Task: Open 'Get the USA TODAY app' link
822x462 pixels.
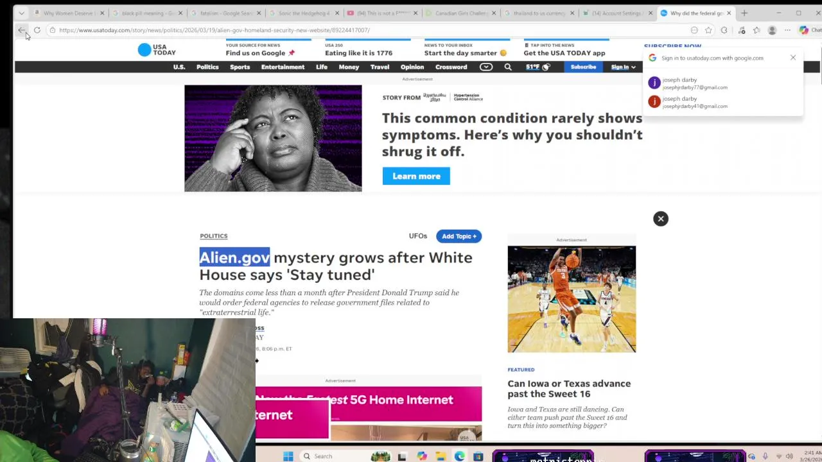Action: tap(564, 53)
